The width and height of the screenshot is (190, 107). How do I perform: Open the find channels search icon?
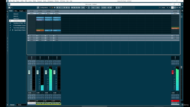(x=38, y=7)
